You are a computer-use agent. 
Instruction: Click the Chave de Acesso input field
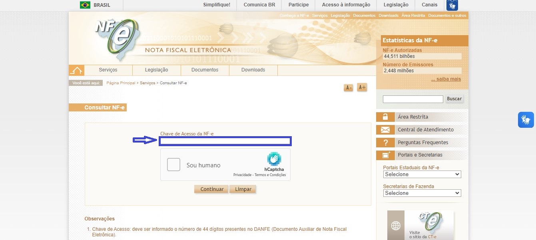tap(225, 141)
